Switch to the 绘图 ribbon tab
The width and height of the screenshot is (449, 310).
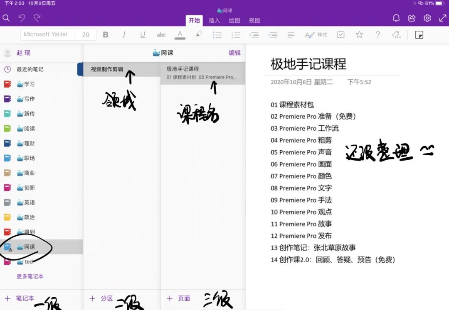[234, 20]
